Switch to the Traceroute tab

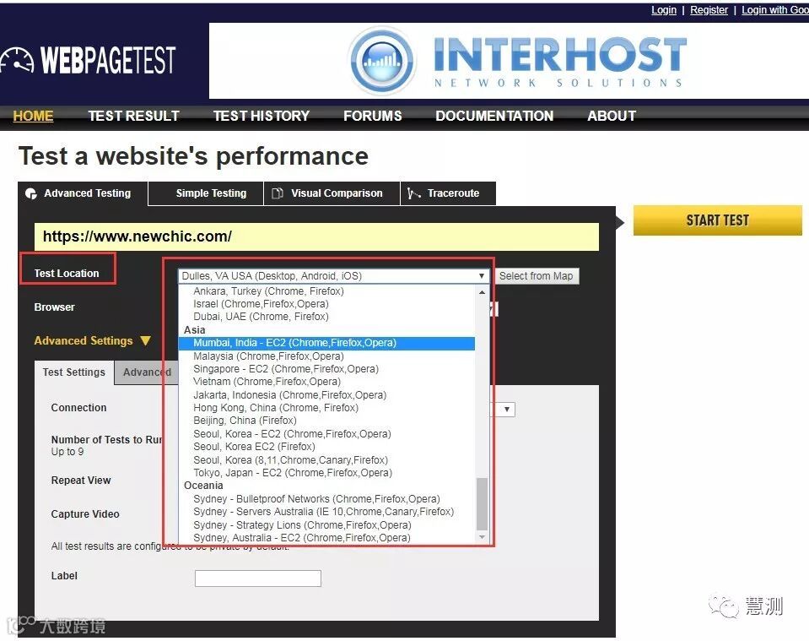coord(448,193)
